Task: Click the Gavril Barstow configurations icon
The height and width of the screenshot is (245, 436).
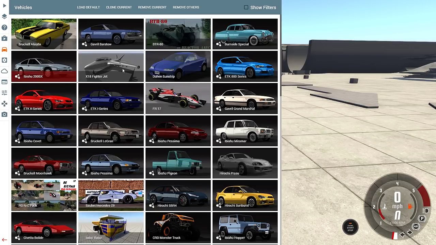Action: point(84,44)
